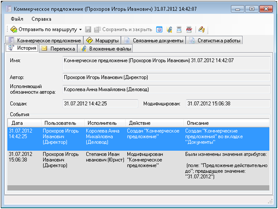Minimize the document window
Image resolution: width=278 pixels, height=209 pixels.
pyautogui.click(x=238, y=9)
